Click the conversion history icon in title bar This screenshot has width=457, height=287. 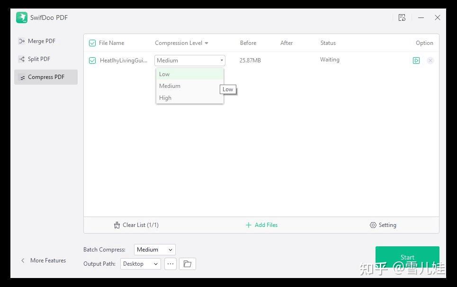402,17
